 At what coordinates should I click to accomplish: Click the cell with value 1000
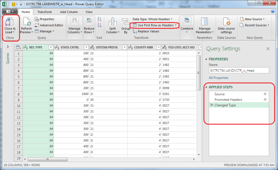pos(72,94)
